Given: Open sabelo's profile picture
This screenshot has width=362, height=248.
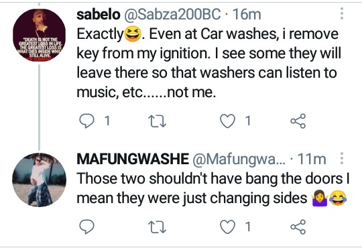Looking at the screenshot, I should coord(40,36).
